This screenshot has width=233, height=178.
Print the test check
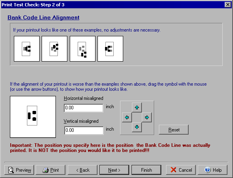point(51,170)
